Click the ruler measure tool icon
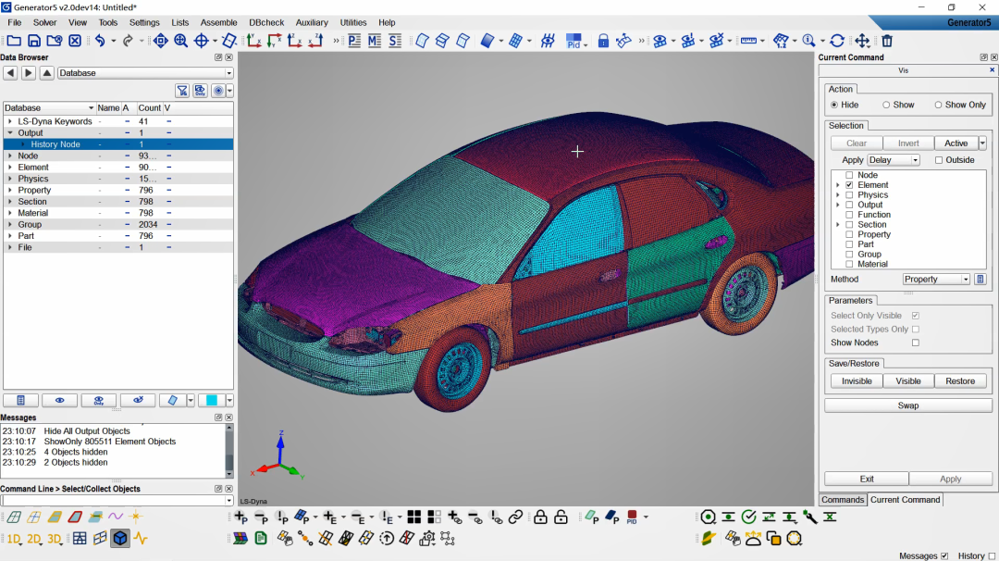The height and width of the screenshot is (561, 999). 747,41
